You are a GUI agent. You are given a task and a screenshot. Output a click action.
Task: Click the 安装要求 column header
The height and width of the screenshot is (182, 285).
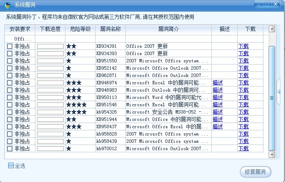(20, 29)
